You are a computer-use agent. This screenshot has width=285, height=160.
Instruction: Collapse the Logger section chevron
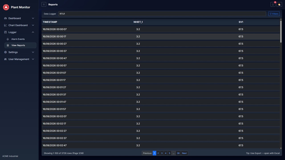(33, 32)
